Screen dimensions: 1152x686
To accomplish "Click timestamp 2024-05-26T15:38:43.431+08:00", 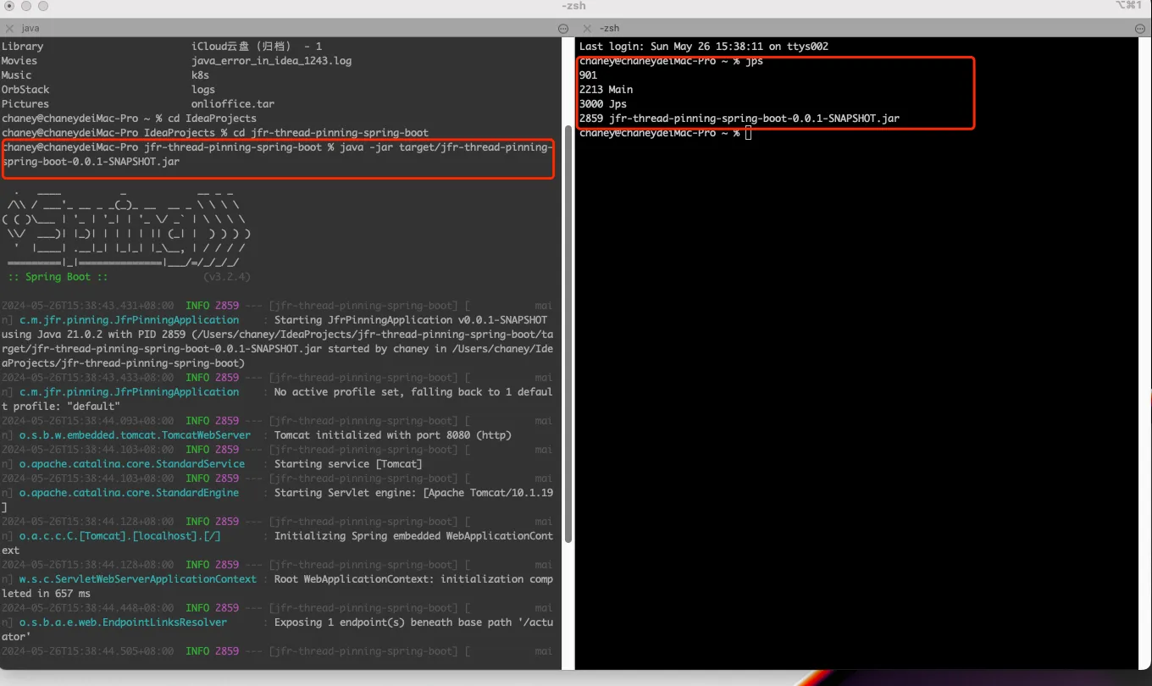I will coord(88,306).
